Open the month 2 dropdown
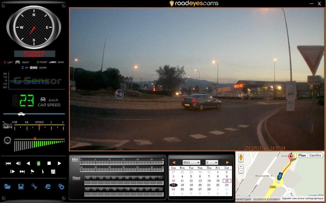 click(212, 162)
